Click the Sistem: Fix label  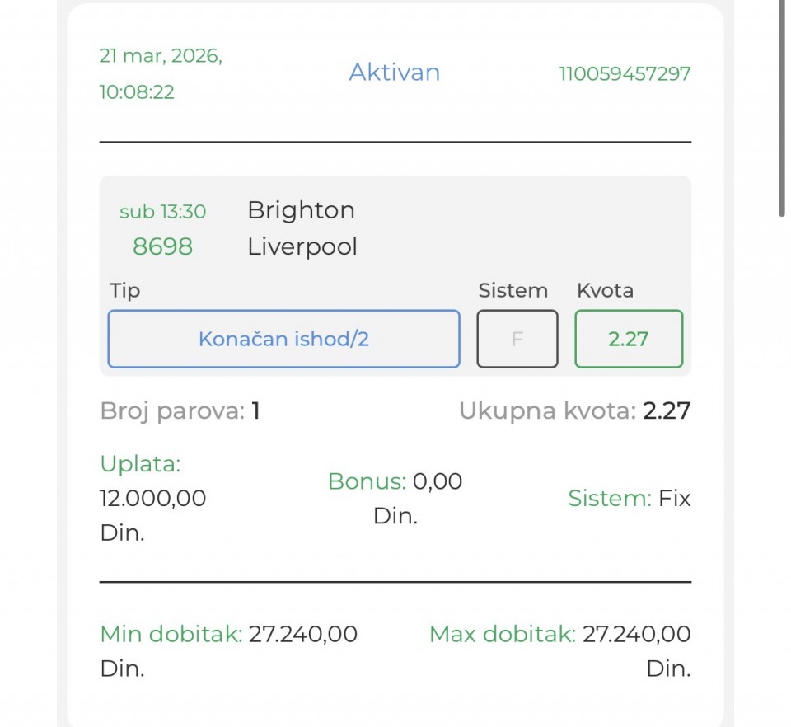coord(629,499)
